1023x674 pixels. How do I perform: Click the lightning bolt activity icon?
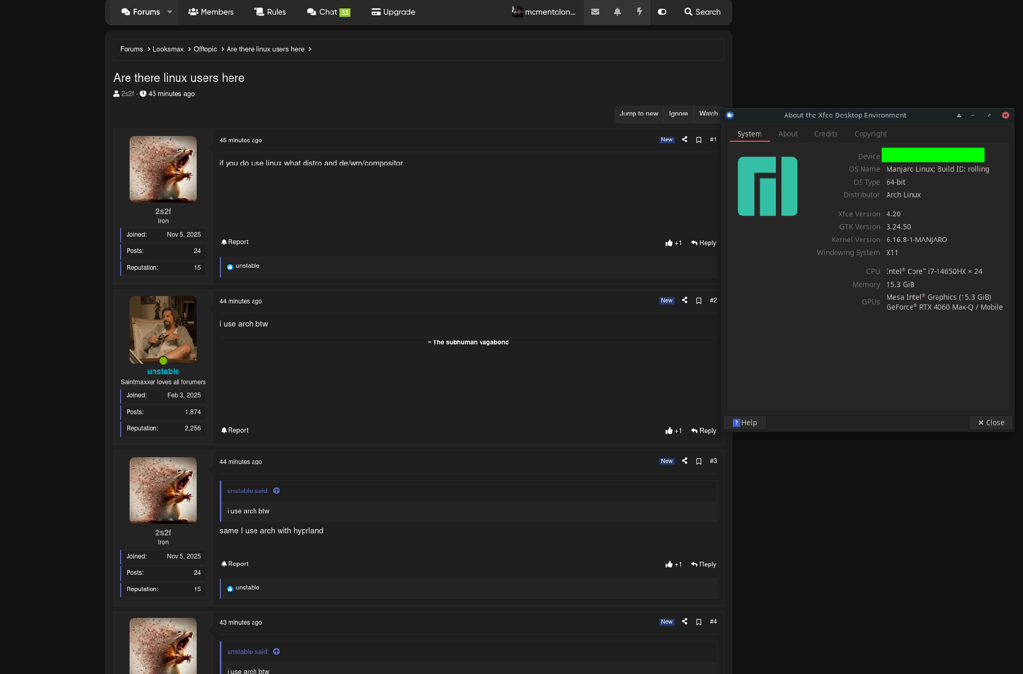pyautogui.click(x=640, y=12)
